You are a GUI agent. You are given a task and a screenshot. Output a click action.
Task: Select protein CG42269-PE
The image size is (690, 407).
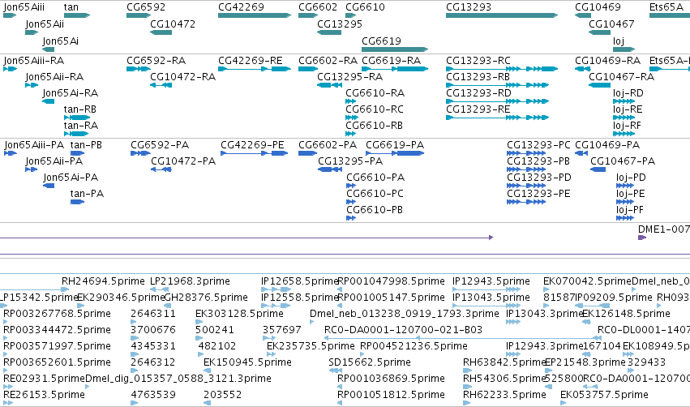click(252, 145)
